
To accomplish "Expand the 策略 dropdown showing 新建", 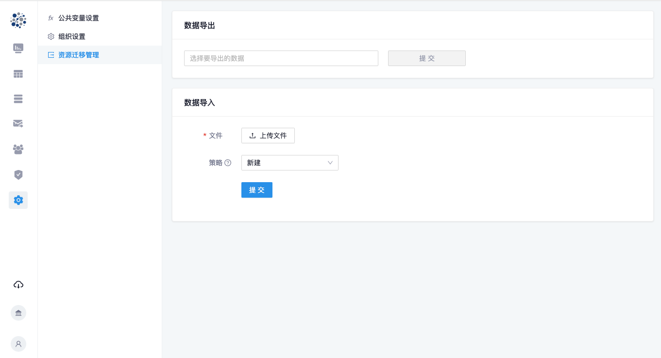I will point(289,163).
